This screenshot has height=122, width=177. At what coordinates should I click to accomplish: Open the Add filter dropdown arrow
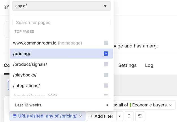coord(120,116)
